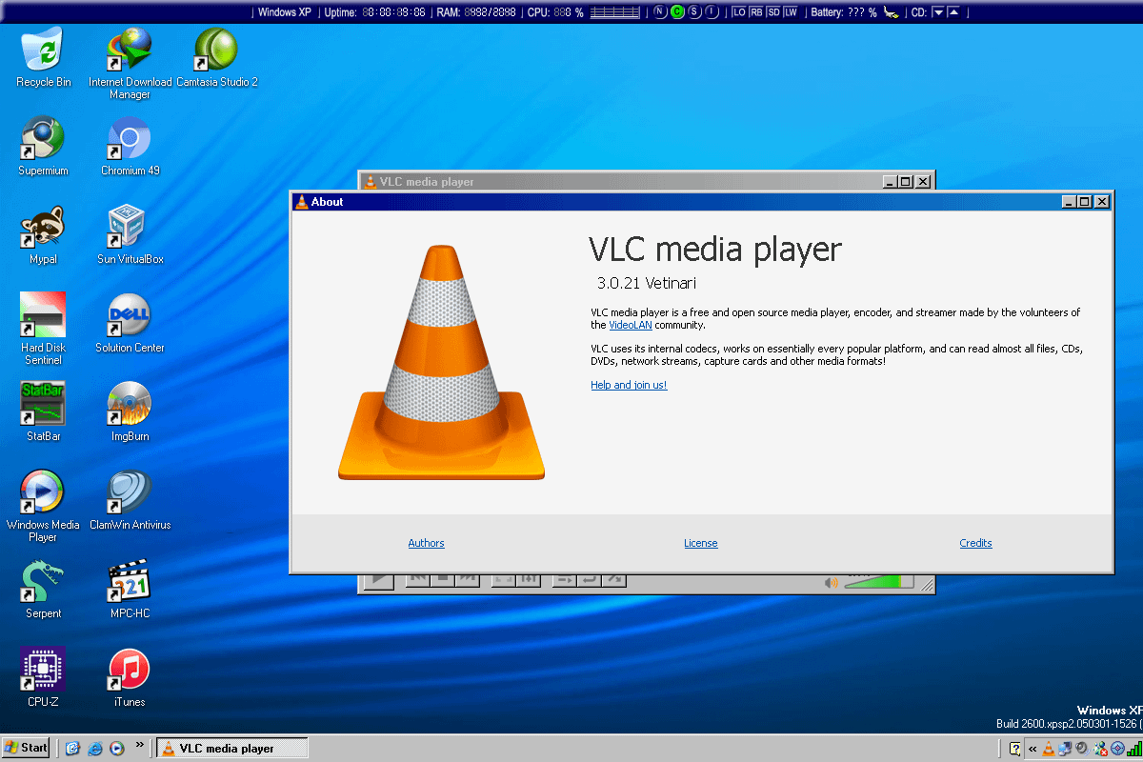1143x762 pixels.
Task: Adjust the VLC volume slider
Action: click(x=878, y=581)
